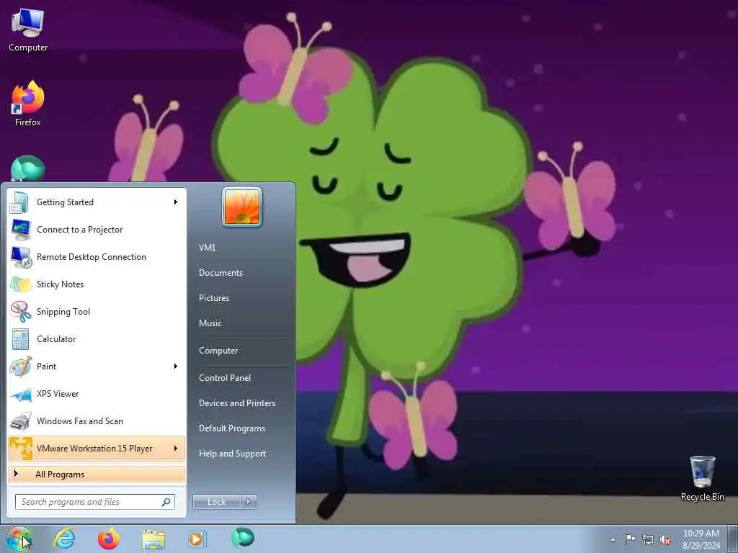
Task: Click the XPS Viewer text label
Action: pyautogui.click(x=58, y=394)
